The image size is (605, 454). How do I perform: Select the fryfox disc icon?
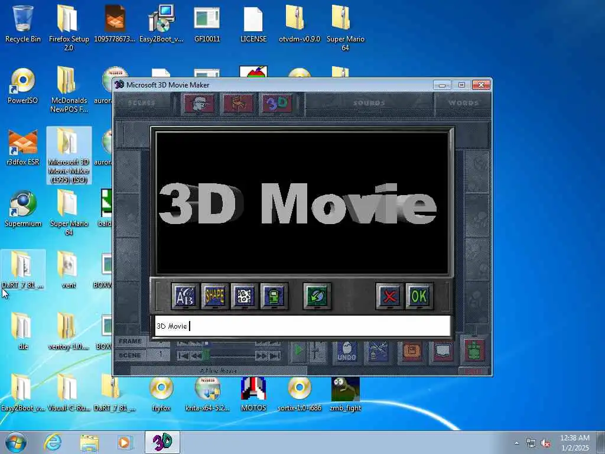tap(161, 393)
